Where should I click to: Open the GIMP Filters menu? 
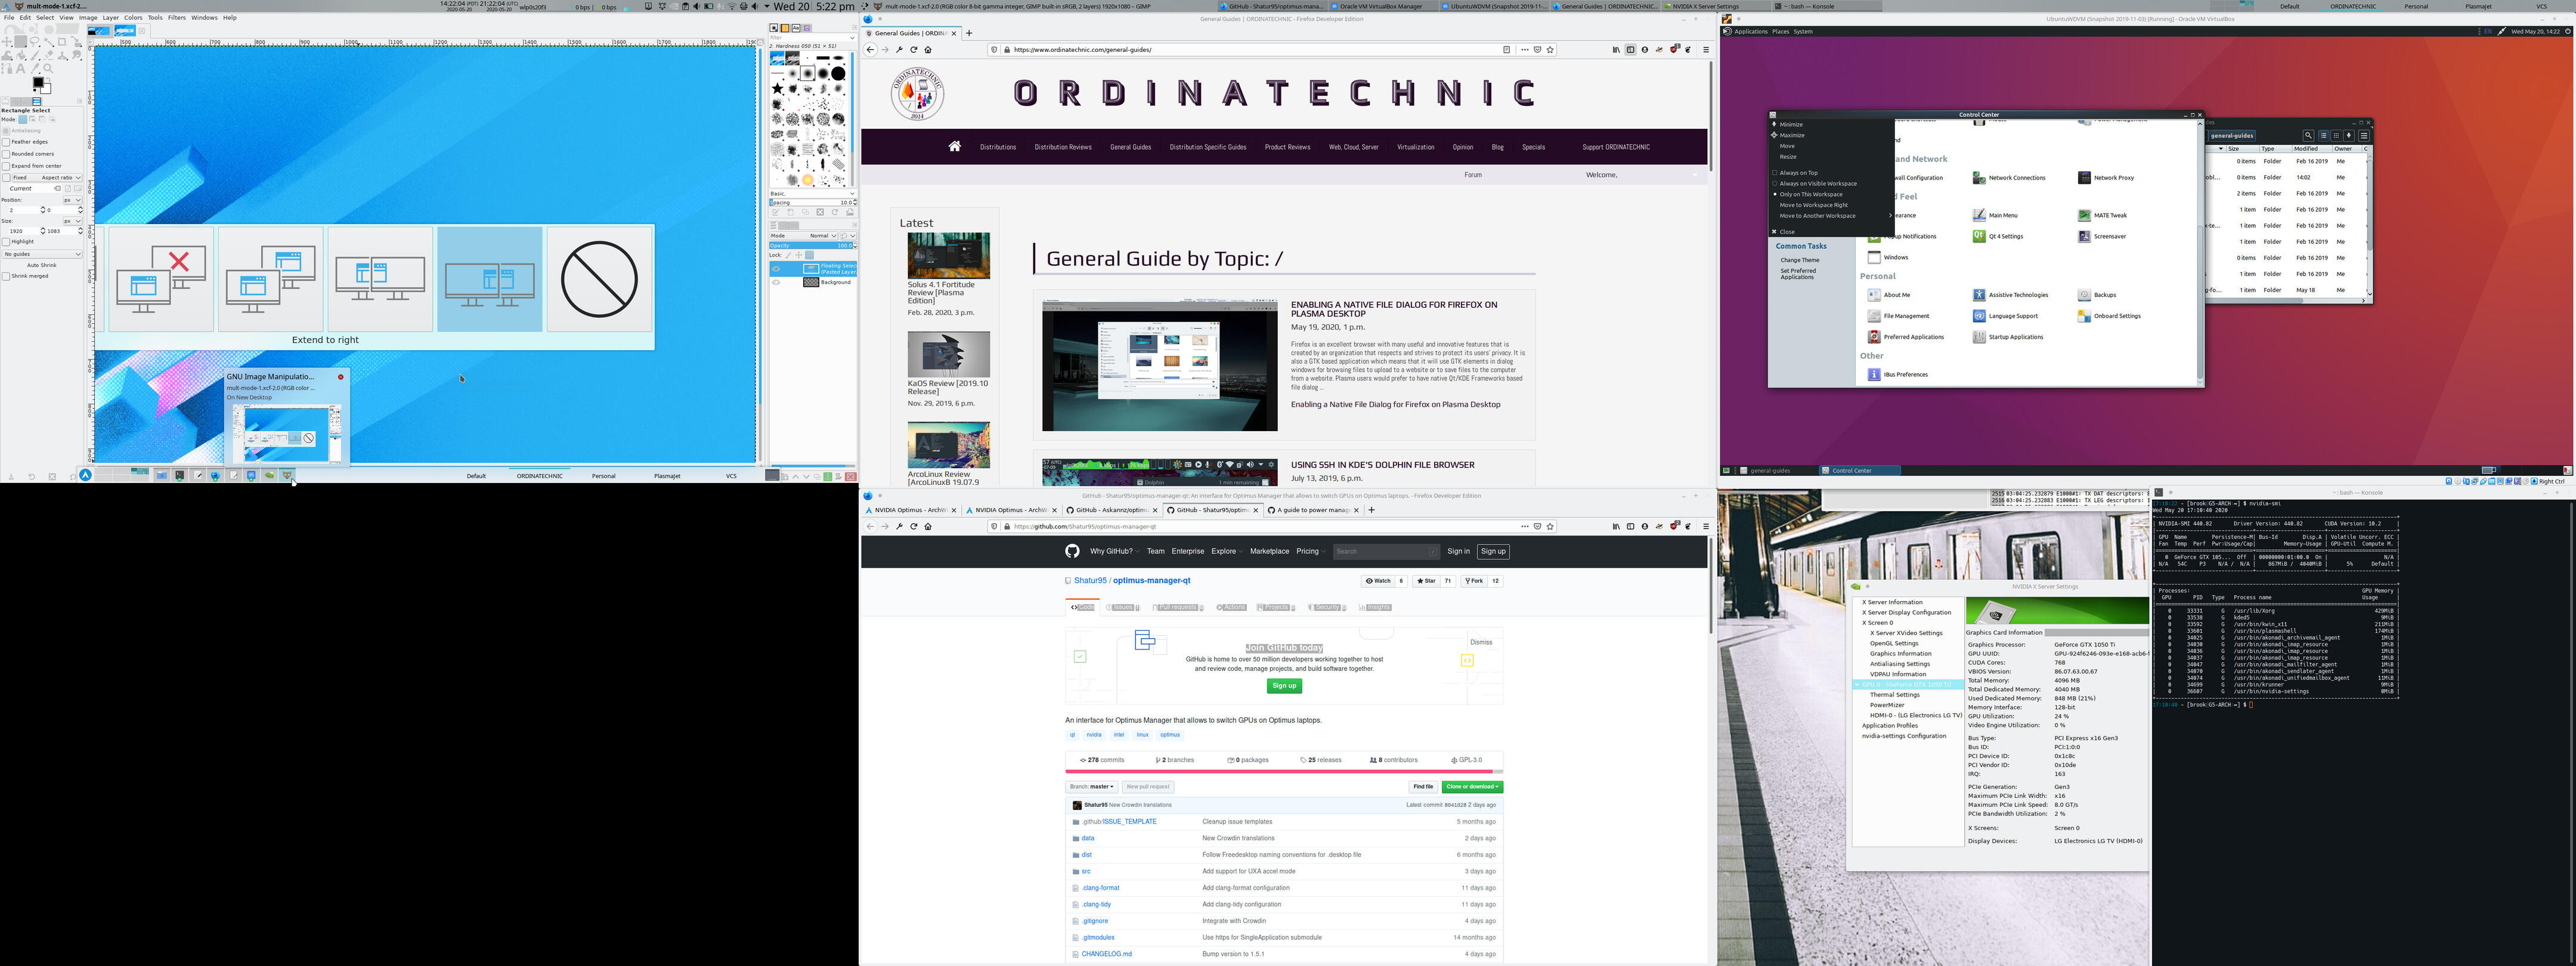point(177,17)
